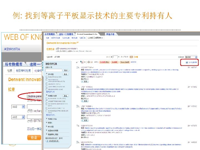The width and height of the screenshot is (200, 150).
Task: Collapse the 专利权人名称 assignee name section
Action: tap(47, 95)
